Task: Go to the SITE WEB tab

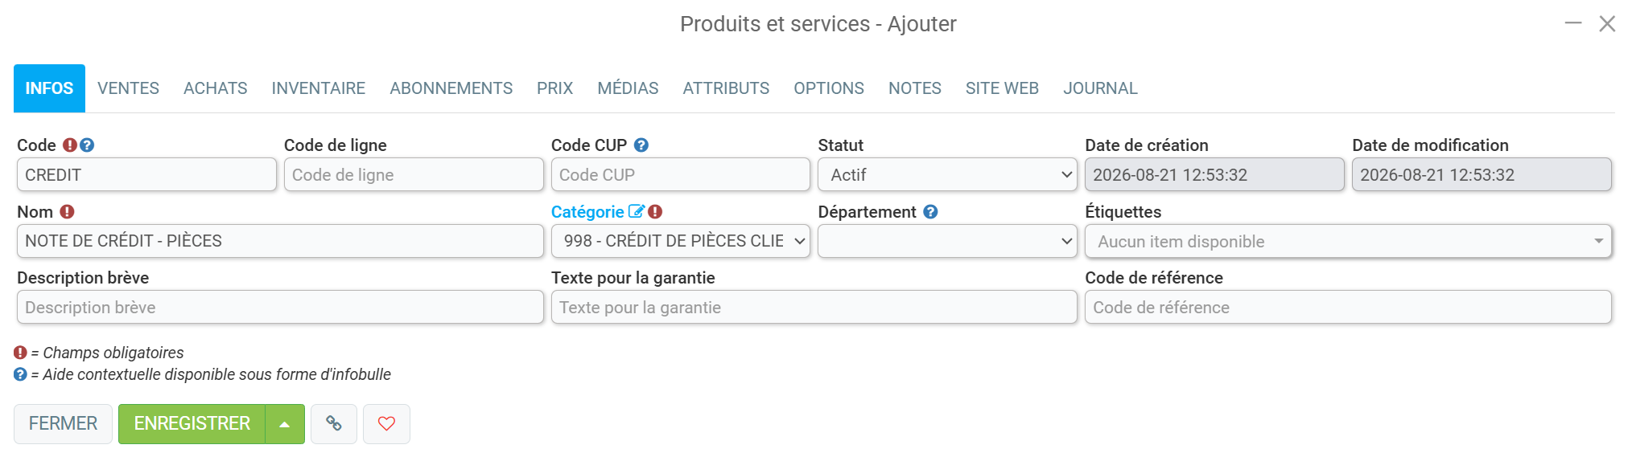Action: 1002,88
